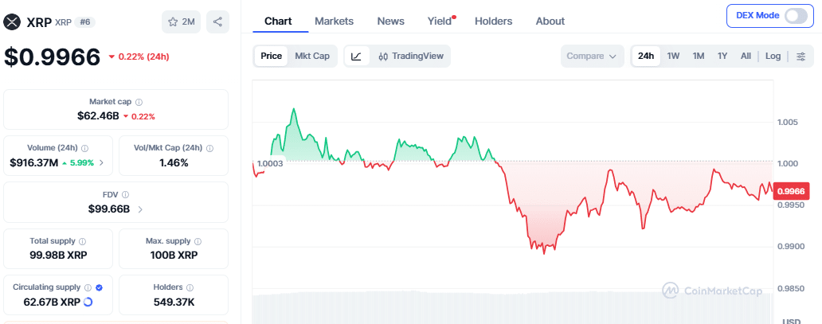Toggle Log scale on chart
The height and width of the screenshot is (324, 822).
pos(773,56)
